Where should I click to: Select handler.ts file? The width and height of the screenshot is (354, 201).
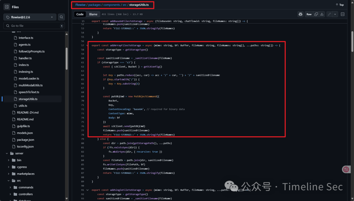click(x=25, y=58)
